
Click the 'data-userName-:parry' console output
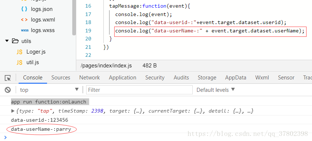tap(41, 129)
